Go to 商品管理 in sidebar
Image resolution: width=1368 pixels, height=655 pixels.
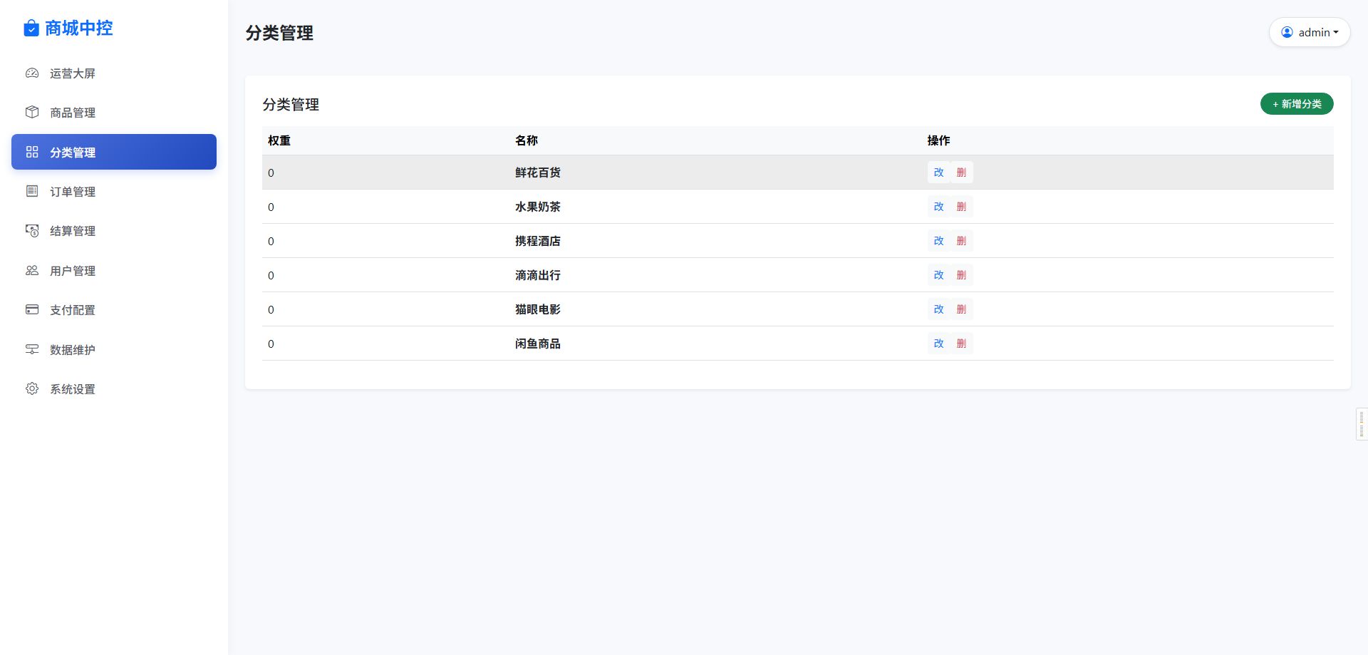114,112
